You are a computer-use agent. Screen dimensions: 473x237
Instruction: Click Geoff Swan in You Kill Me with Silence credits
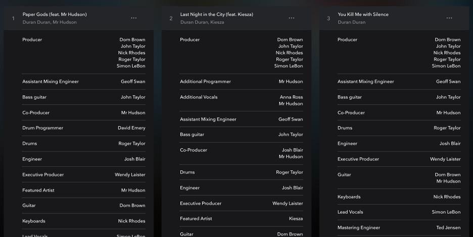pyautogui.click(x=448, y=81)
